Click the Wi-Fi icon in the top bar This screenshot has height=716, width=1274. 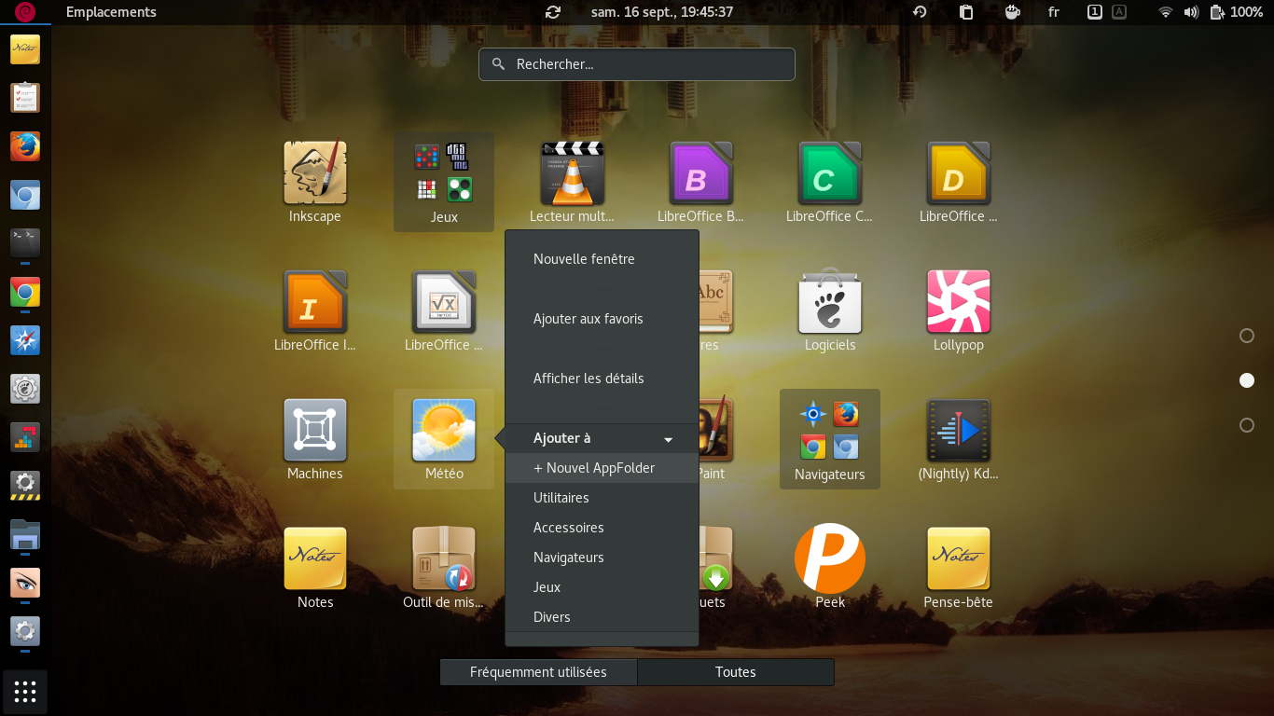pos(1165,12)
